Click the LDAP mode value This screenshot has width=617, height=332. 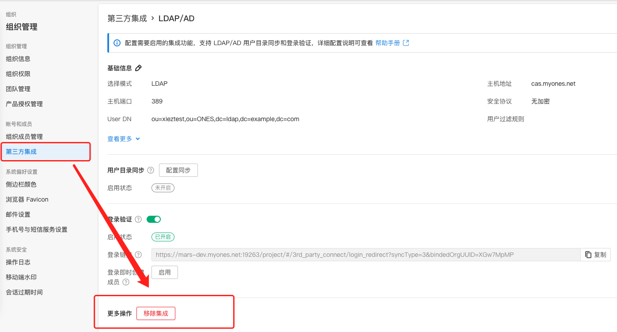click(x=159, y=84)
